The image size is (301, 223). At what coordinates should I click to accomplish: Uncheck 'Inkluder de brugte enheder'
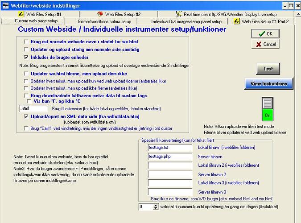click(26, 57)
